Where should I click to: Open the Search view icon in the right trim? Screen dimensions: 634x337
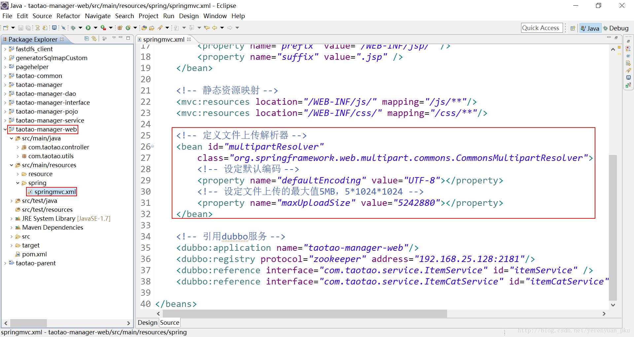[628, 70]
